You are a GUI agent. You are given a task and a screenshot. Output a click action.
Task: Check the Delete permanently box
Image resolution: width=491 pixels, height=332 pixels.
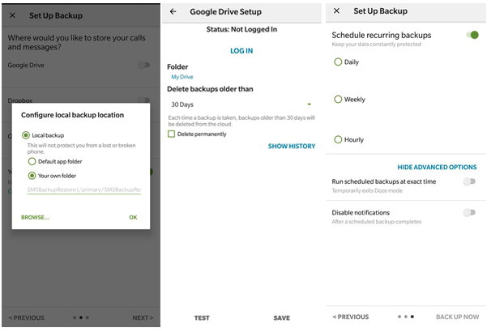[171, 134]
